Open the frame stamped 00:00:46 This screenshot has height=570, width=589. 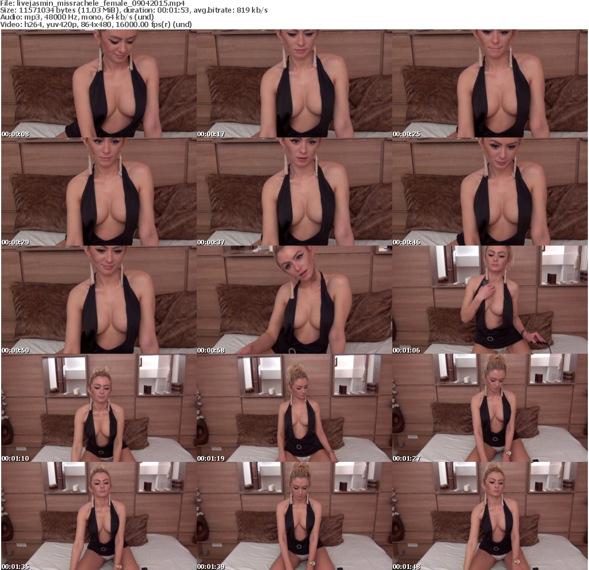point(490,192)
